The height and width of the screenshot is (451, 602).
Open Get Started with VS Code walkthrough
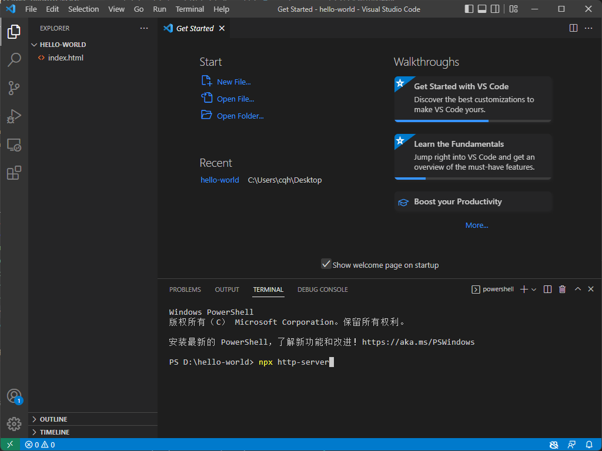(x=473, y=99)
